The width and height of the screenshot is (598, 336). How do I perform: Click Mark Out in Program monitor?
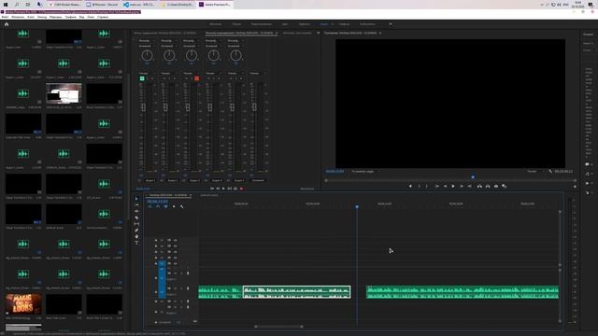click(x=427, y=187)
